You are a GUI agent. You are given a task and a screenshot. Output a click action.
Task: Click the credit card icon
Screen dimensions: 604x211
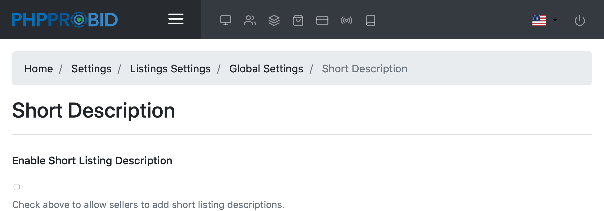[x=322, y=20]
